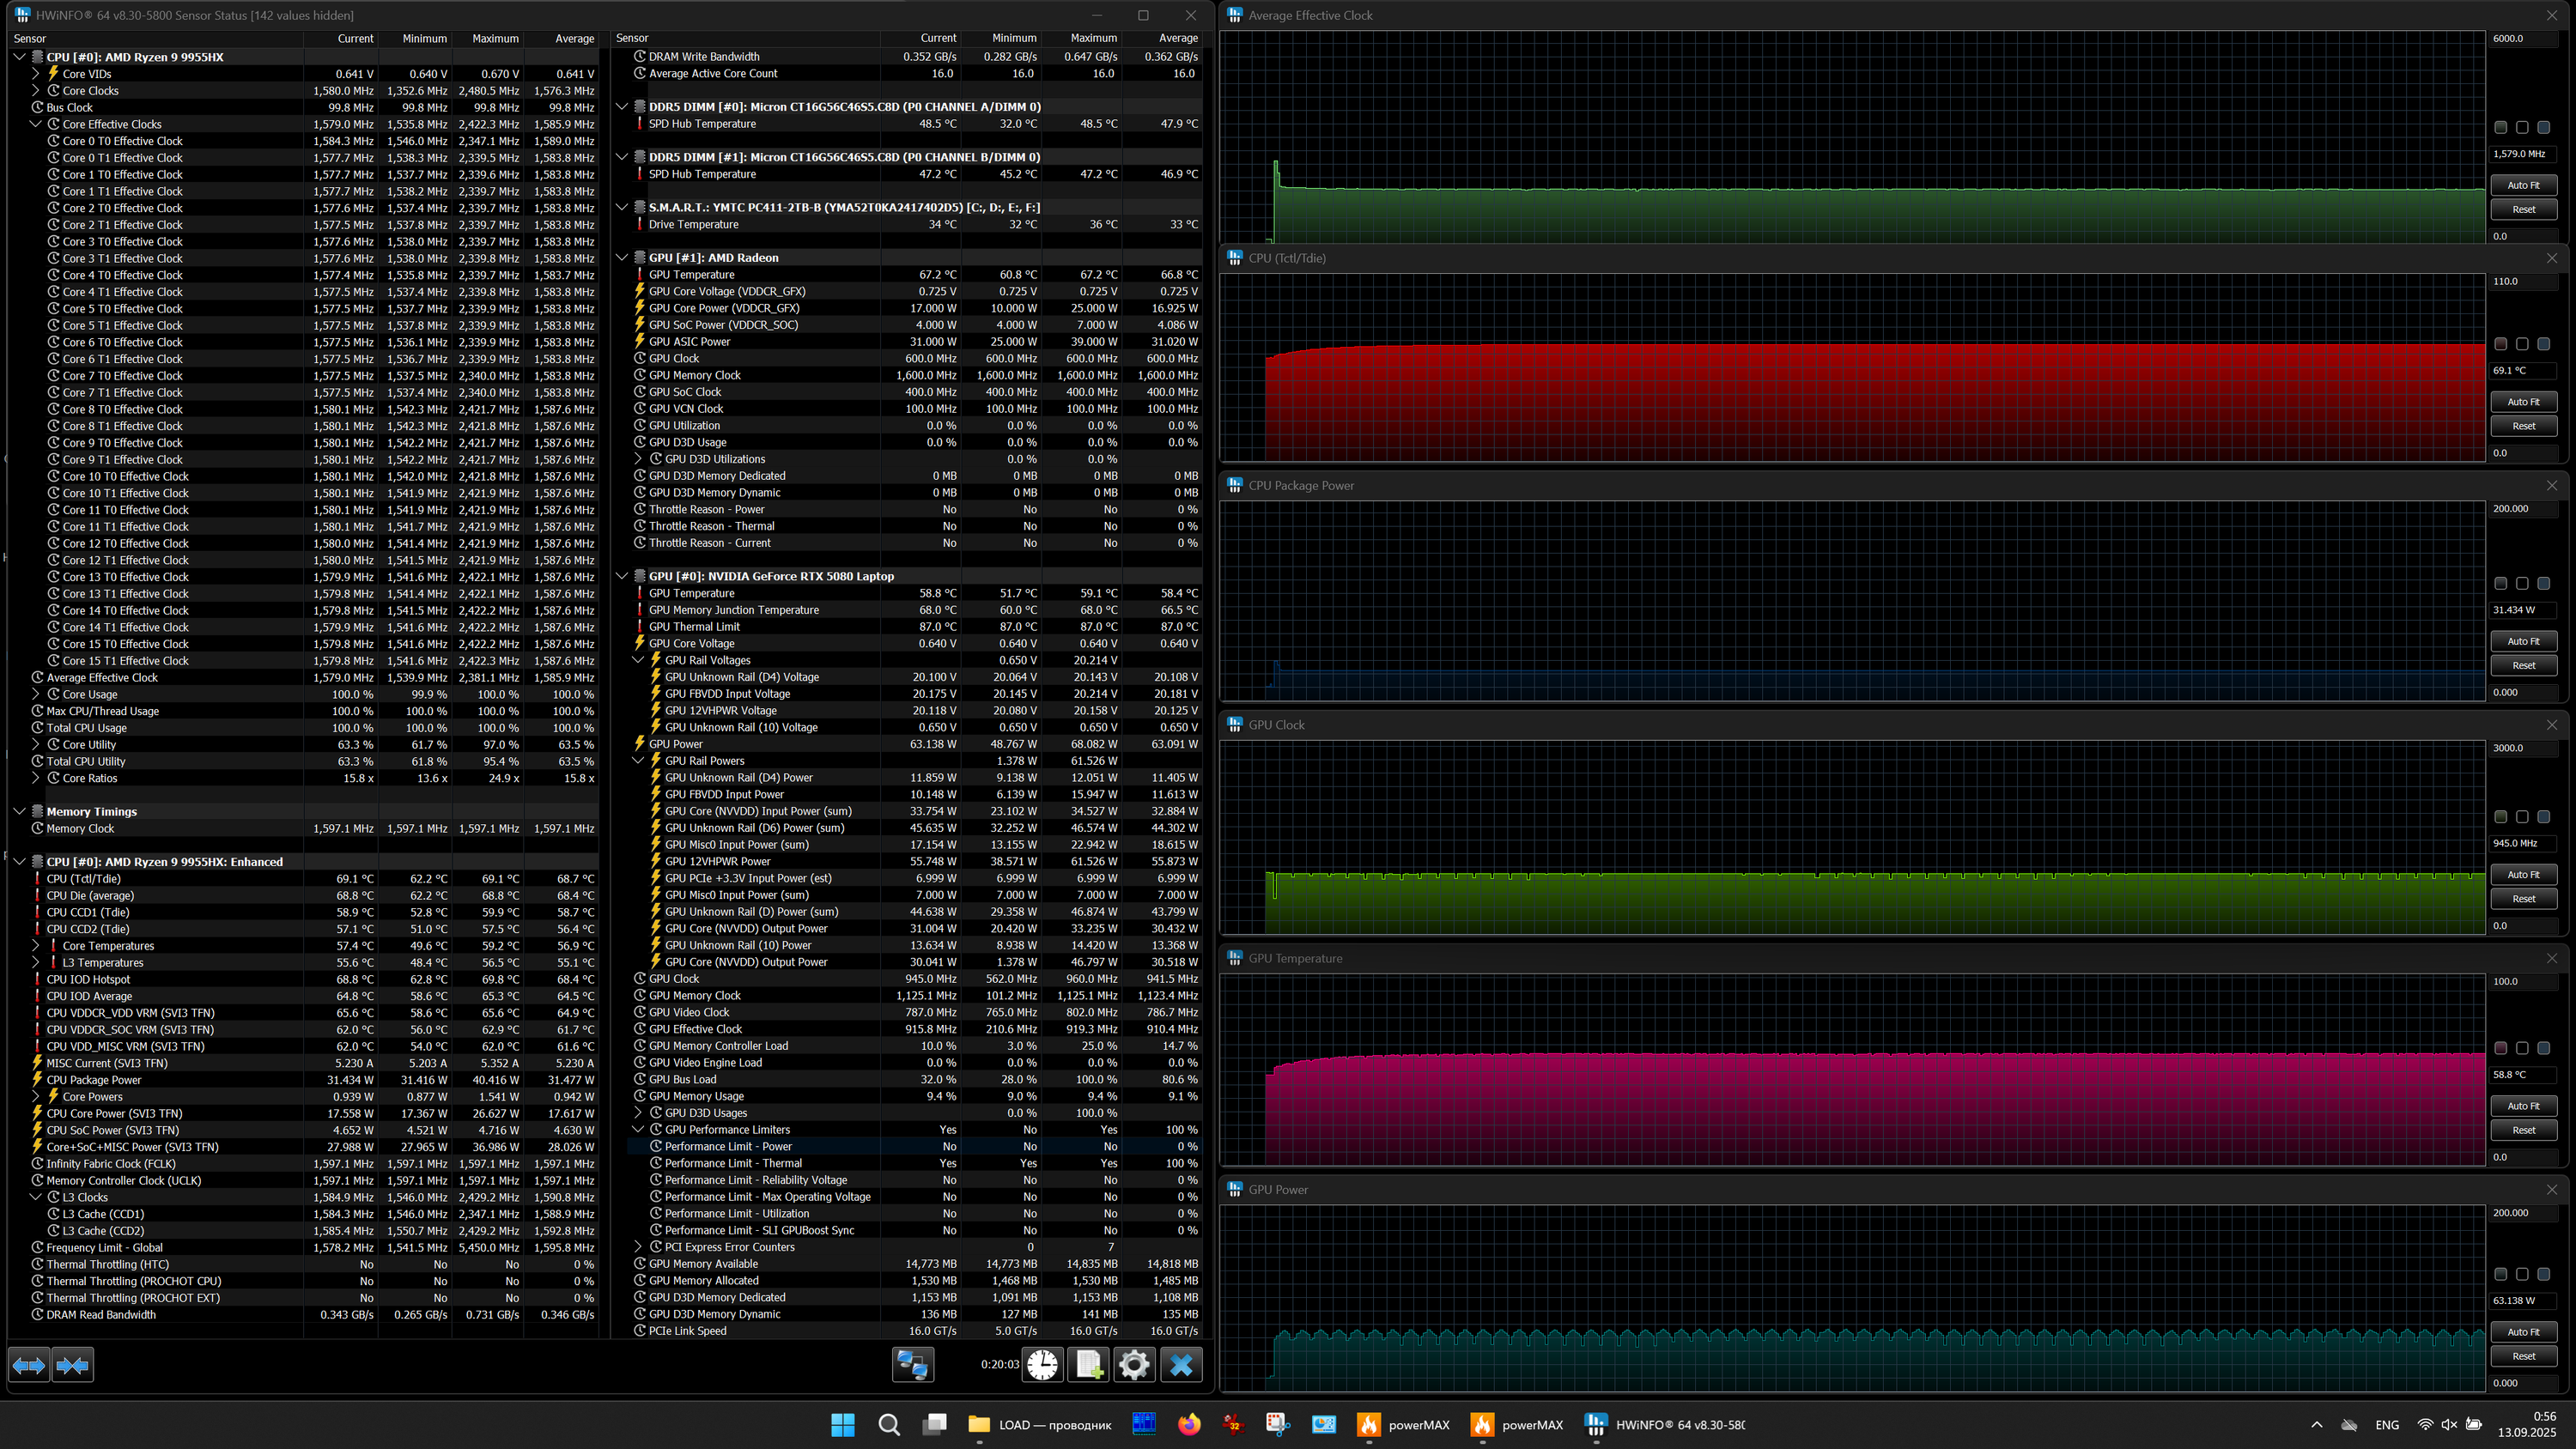Collapse the GPU Rail Powers group

[638, 761]
